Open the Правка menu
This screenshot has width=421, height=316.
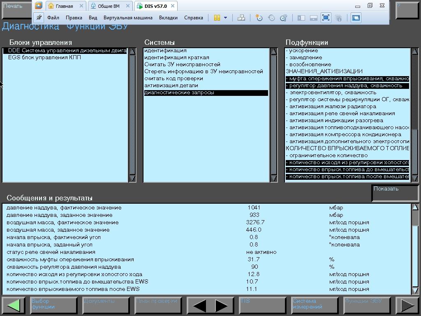click(74, 18)
